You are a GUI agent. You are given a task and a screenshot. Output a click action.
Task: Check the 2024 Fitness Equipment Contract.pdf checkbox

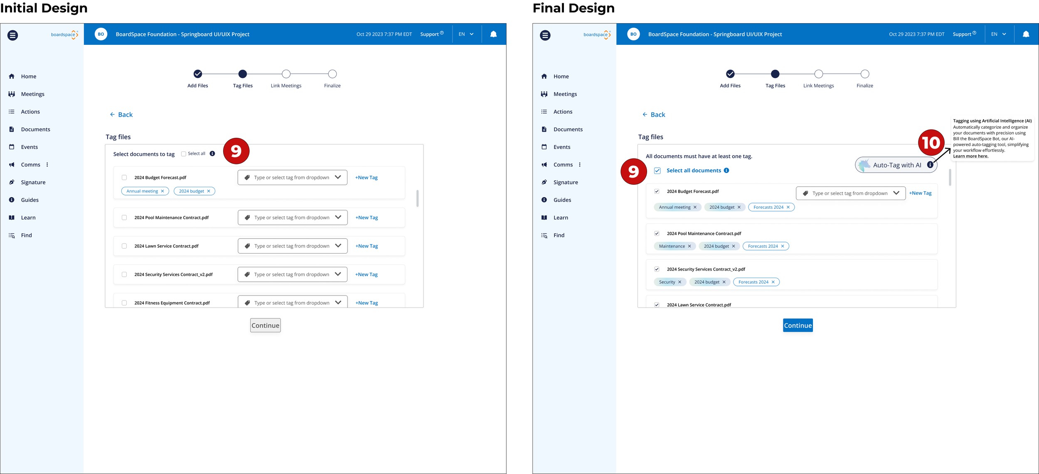124,303
